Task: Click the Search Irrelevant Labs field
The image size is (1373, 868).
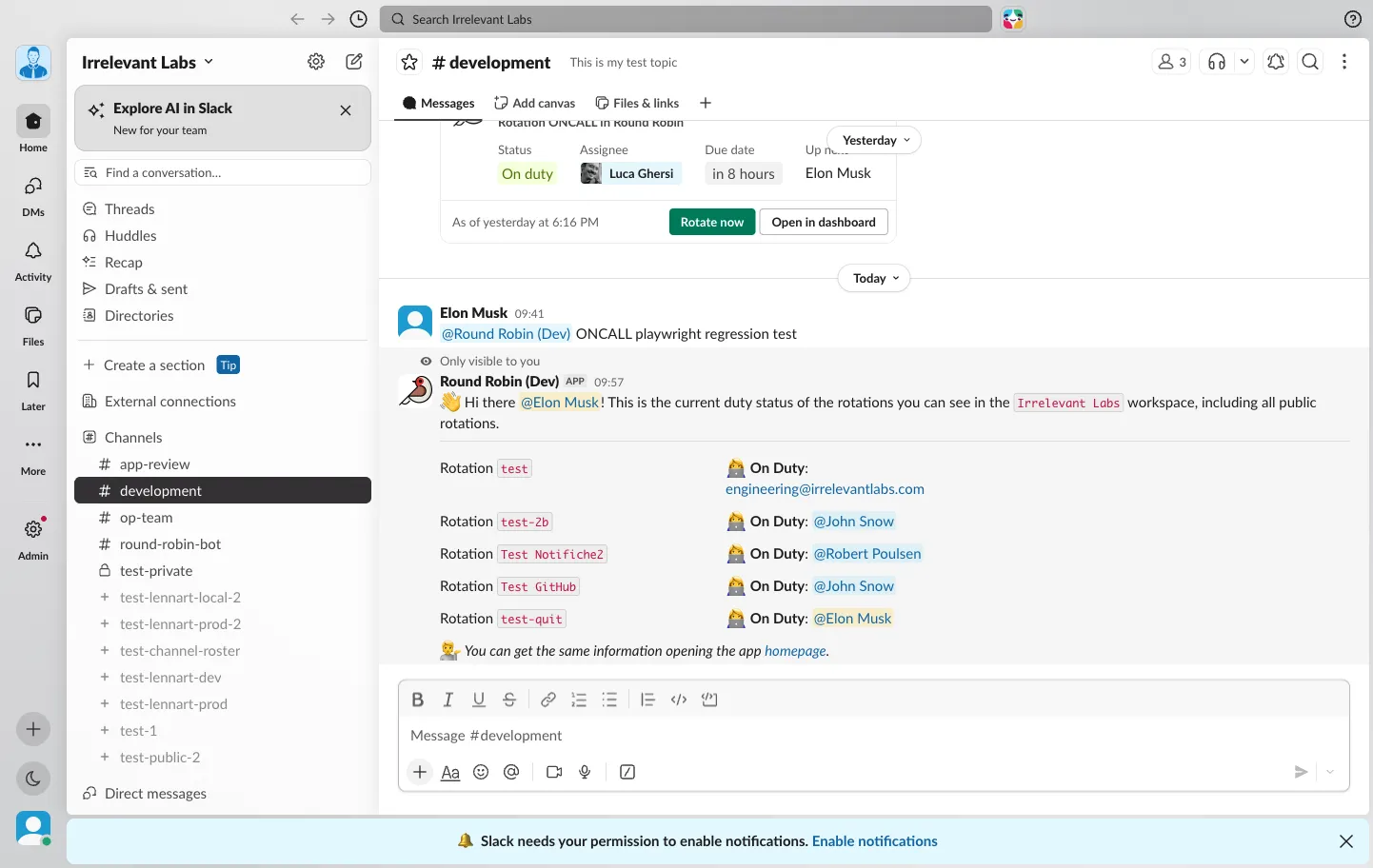Action: (686, 19)
